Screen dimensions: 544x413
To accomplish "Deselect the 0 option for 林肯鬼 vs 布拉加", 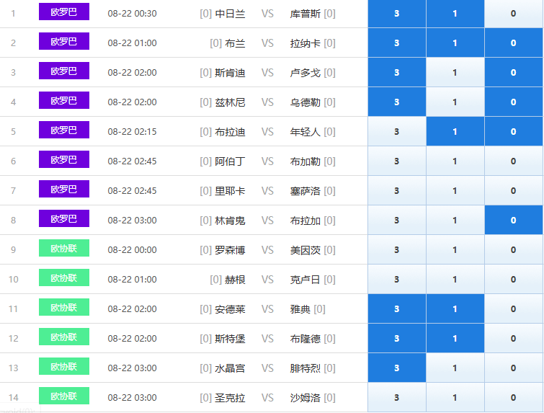I will pyautogui.click(x=514, y=220).
